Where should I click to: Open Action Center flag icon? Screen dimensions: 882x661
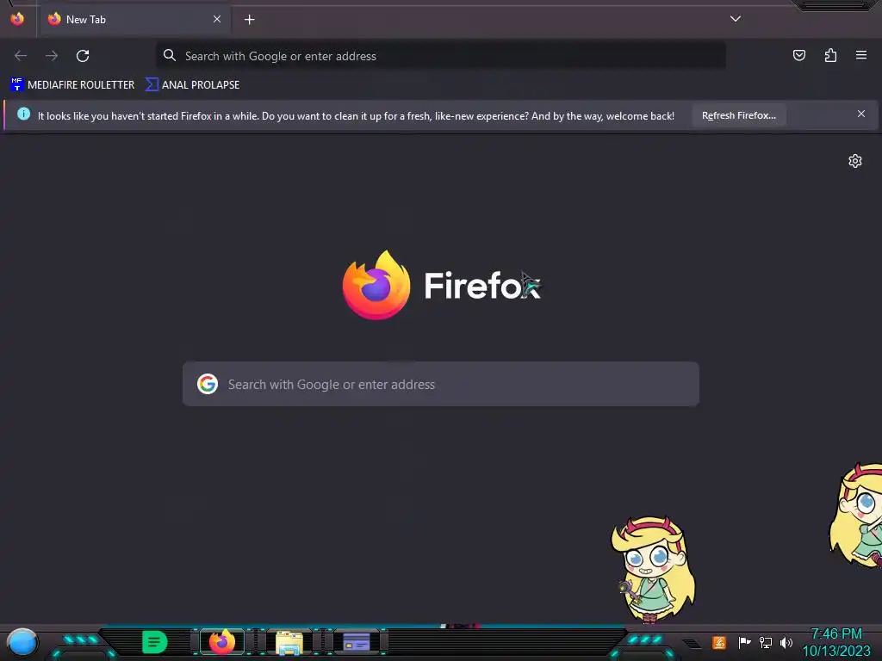[x=744, y=642]
